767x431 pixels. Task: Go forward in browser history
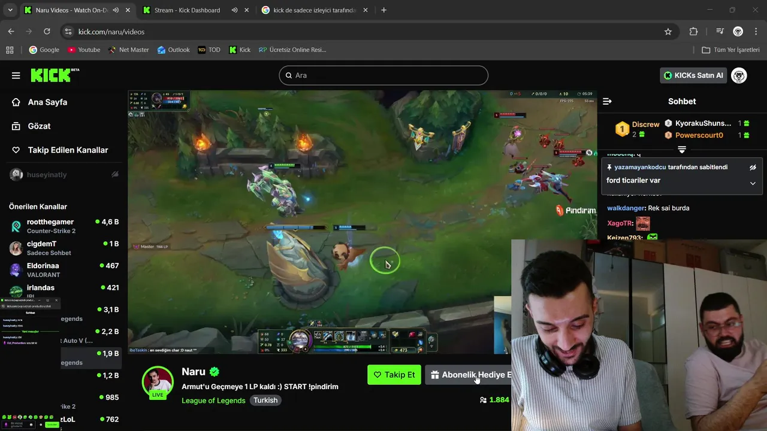coord(29,32)
